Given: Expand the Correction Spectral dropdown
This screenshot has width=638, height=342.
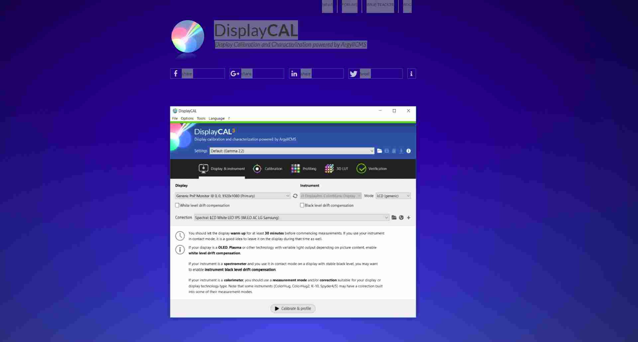Looking at the screenshot, I should pyautogui.click(x=291, y=218).
